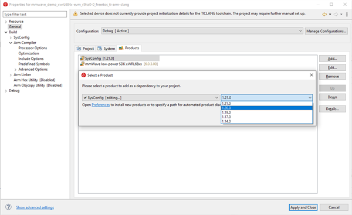
Task: Select Arm Objcopy Utility [Disabled]
Action: click(x=38, y=86)
